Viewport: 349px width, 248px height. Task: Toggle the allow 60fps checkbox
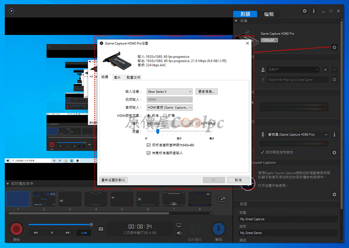[x=197, y=124]
